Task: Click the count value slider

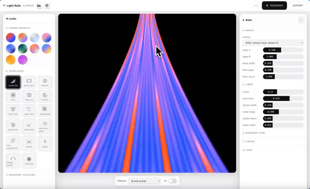Action: coord(283,92)
